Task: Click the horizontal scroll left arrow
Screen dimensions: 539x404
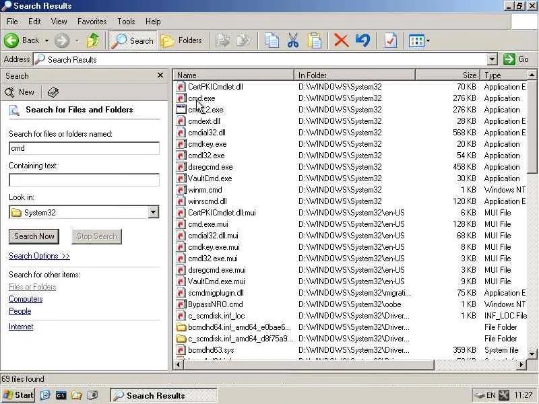Action: click(x=178, y=364)
